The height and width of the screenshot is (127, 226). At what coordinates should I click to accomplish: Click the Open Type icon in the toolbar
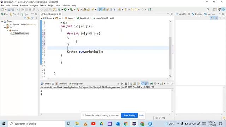click(85, 10)
